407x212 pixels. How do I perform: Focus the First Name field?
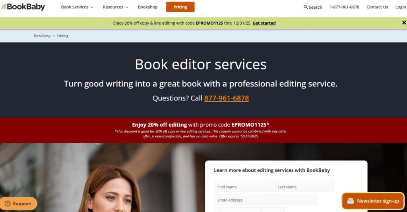coord(244,187)
